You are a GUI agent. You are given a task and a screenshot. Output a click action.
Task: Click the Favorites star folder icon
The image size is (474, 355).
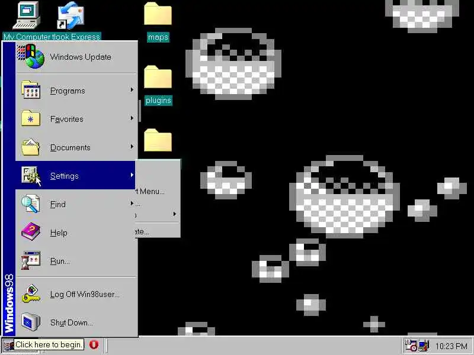(x=31, y=118)
